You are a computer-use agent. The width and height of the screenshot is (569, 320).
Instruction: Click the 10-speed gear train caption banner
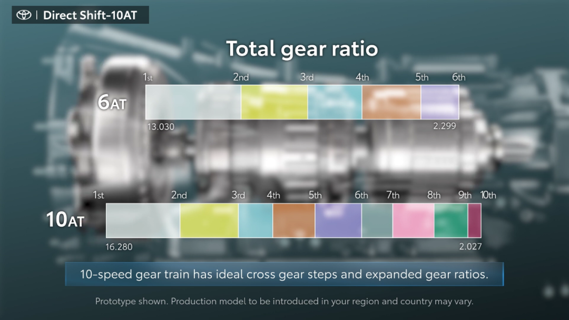284,274
